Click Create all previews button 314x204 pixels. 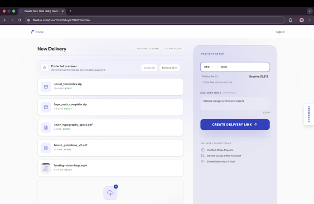pyautogui.click(x=149, y=68)
